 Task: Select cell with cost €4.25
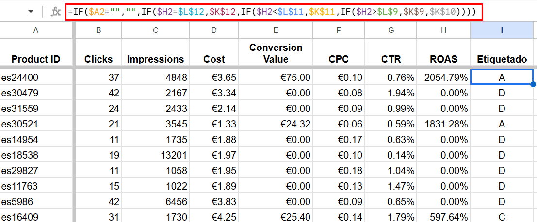pos(214,217)
